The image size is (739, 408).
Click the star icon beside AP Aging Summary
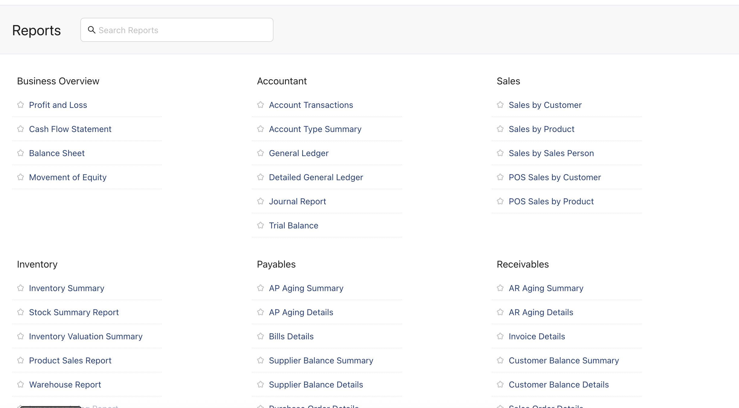pos(261,288)
